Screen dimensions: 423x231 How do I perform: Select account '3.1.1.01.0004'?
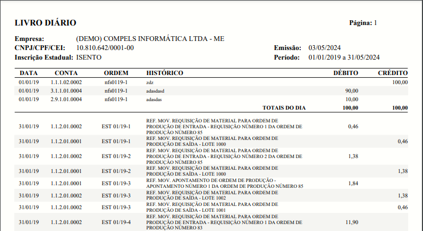point(66,91)
